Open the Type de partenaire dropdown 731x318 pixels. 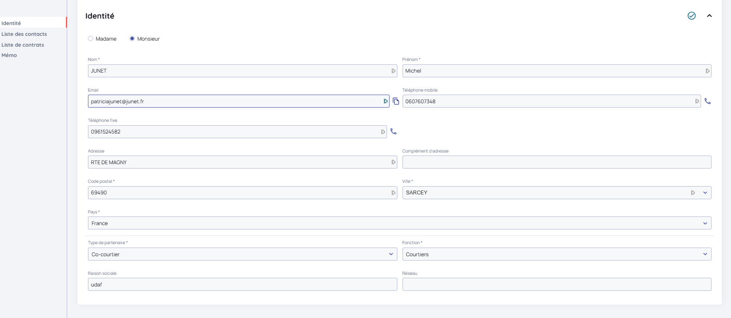242,254
